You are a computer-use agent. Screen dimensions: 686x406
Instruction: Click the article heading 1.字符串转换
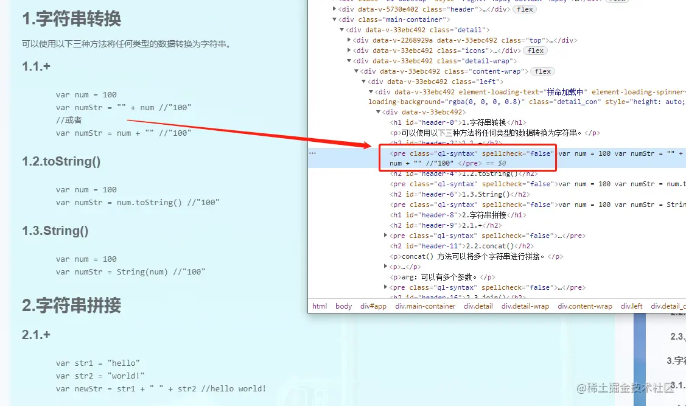tap(71, 19)
